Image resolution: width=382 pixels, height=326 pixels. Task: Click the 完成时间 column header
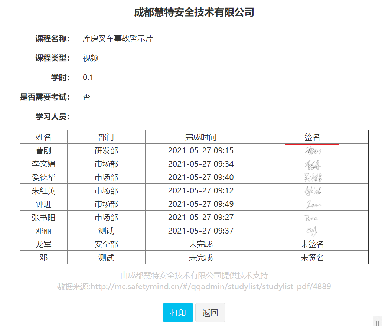[x=201, y=137]
